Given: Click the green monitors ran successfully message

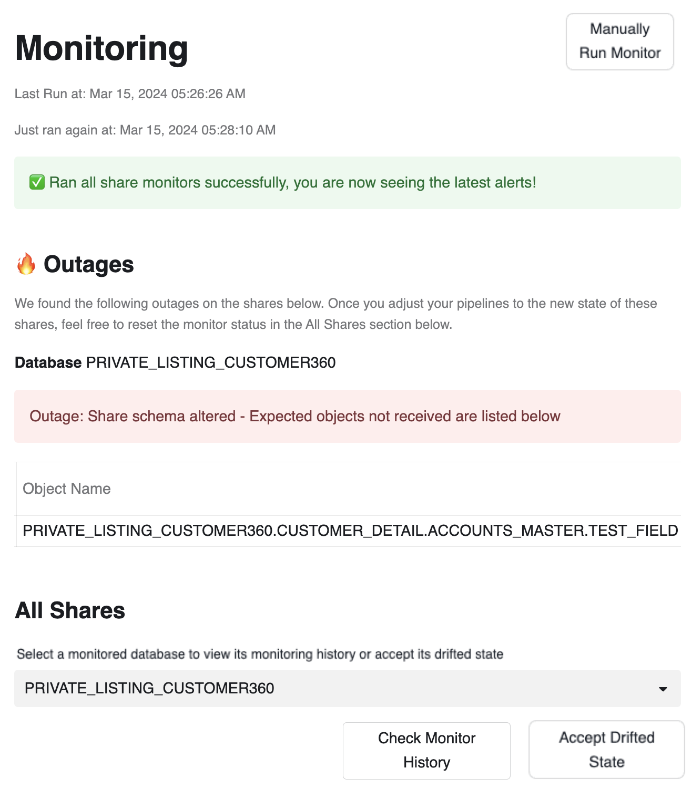Looking at the screenshot, I should [x=292, y=183].
